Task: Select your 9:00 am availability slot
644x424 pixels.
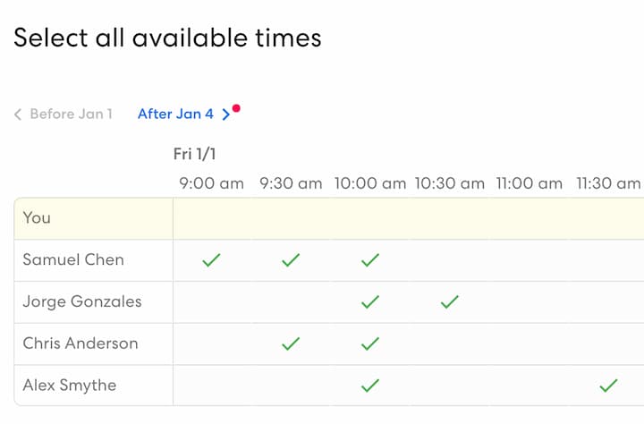Action: click(x=211, y=218)
